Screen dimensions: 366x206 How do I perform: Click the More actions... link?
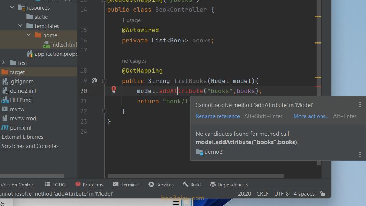[x=311, y=116]
